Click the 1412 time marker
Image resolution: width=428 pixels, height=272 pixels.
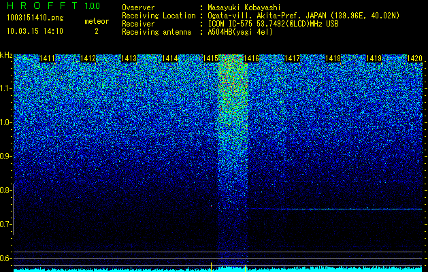click(x=88, y=58)
